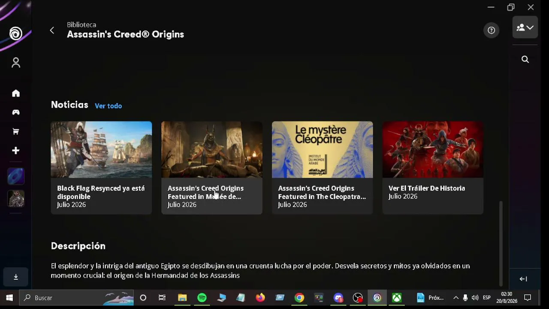Open the games library controller icon
Screen dimensions: 549x309
pos(16,112)
